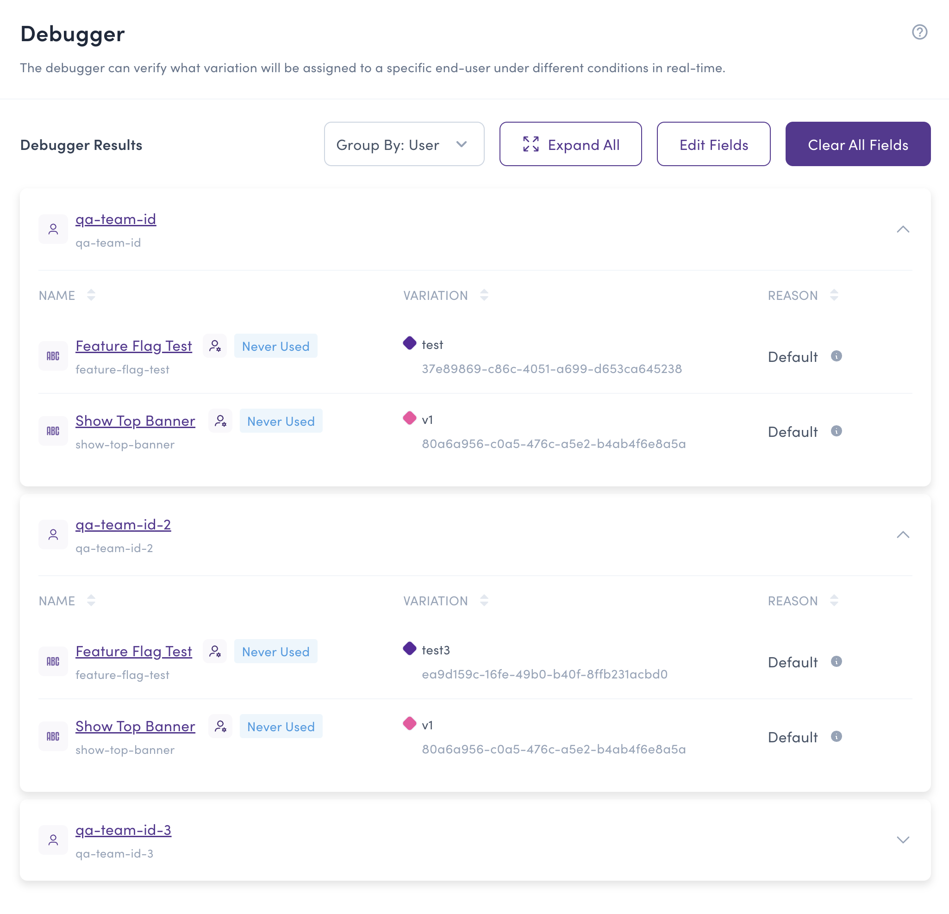
Task: Sort results by the VARIATION column
Action: click(x=484, y=295)
